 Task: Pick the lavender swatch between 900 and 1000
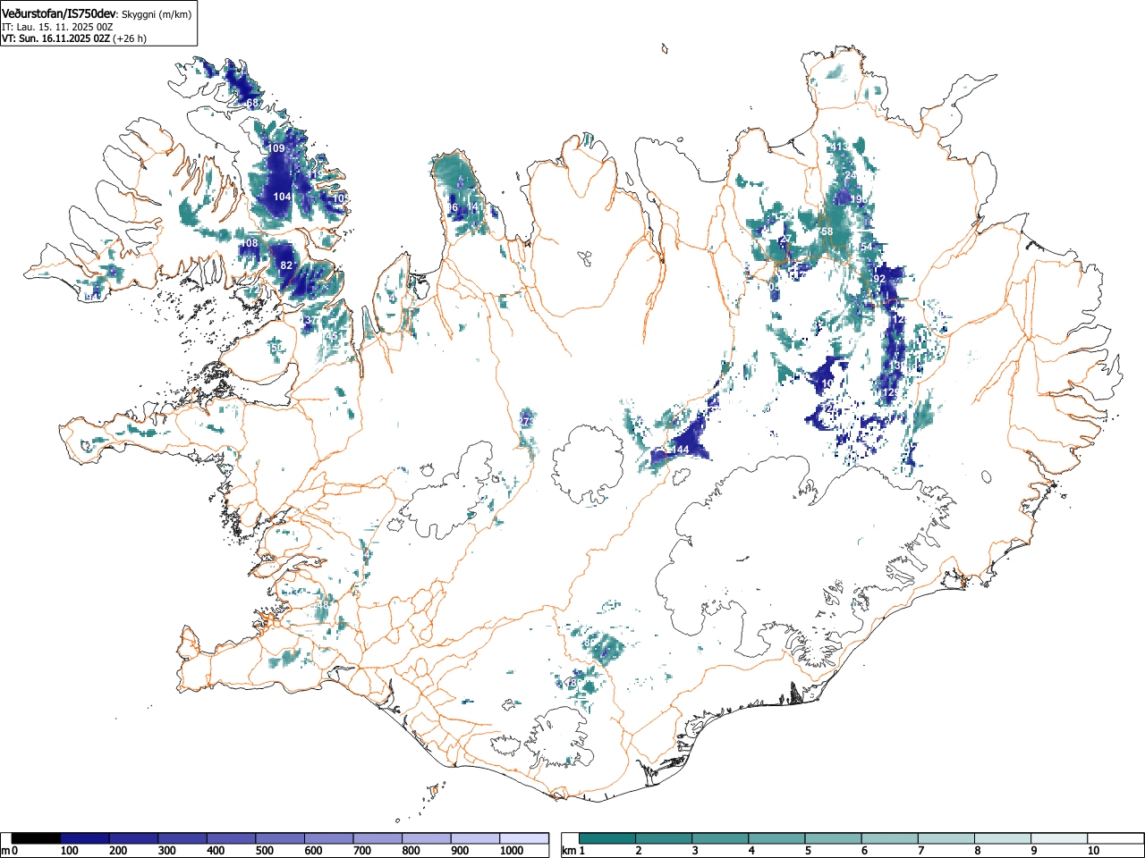coord(475,838)
